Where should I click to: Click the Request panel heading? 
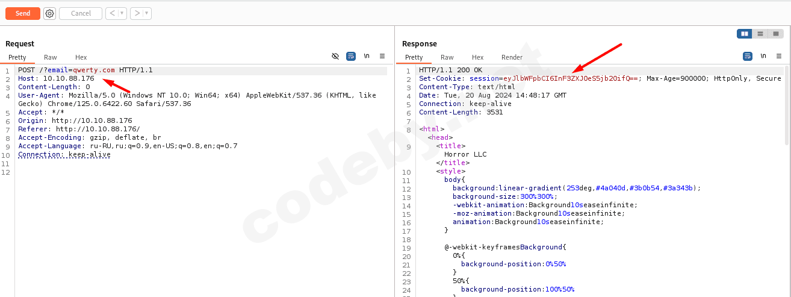click(20, 44)
